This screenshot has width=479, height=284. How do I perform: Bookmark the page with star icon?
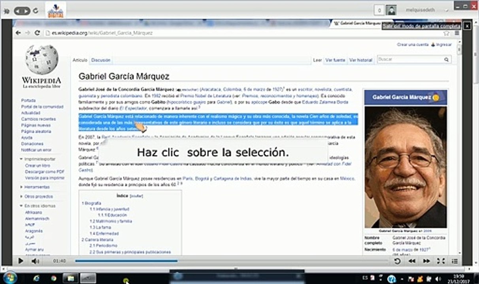tap(447, 33)
